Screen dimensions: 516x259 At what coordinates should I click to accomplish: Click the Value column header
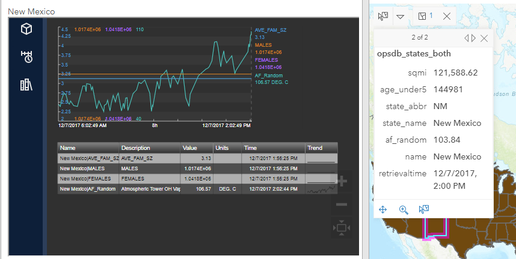pyautogui.click(x=196, y=147)
